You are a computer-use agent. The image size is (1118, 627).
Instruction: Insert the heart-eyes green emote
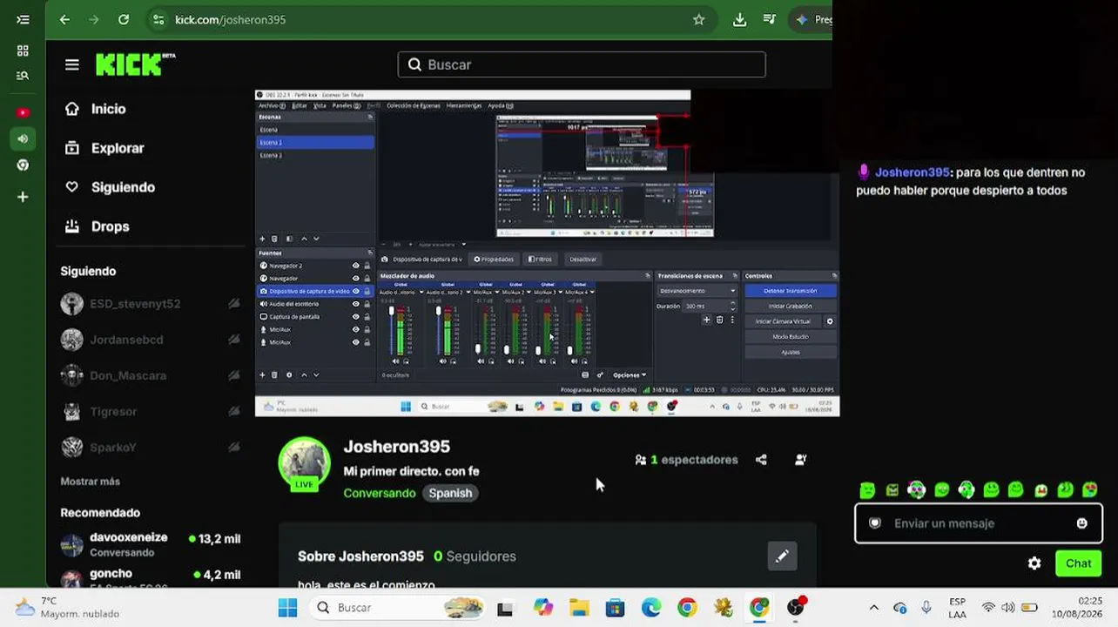(1090, 490)
